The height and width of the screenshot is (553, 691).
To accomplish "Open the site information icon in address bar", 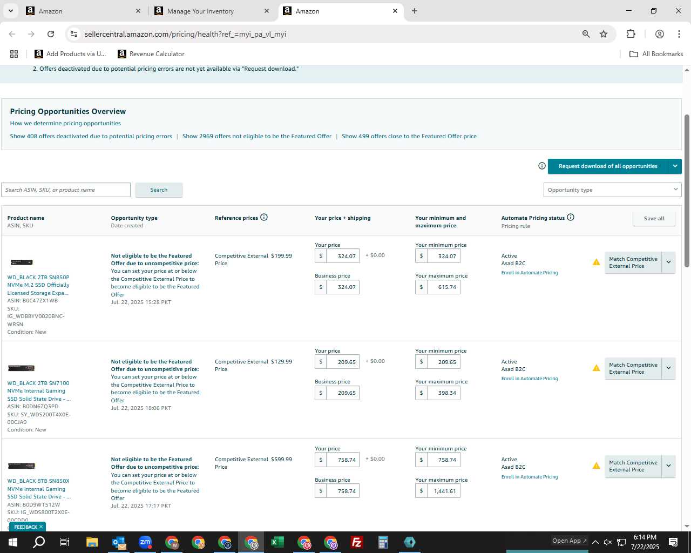I will (74, 34).
